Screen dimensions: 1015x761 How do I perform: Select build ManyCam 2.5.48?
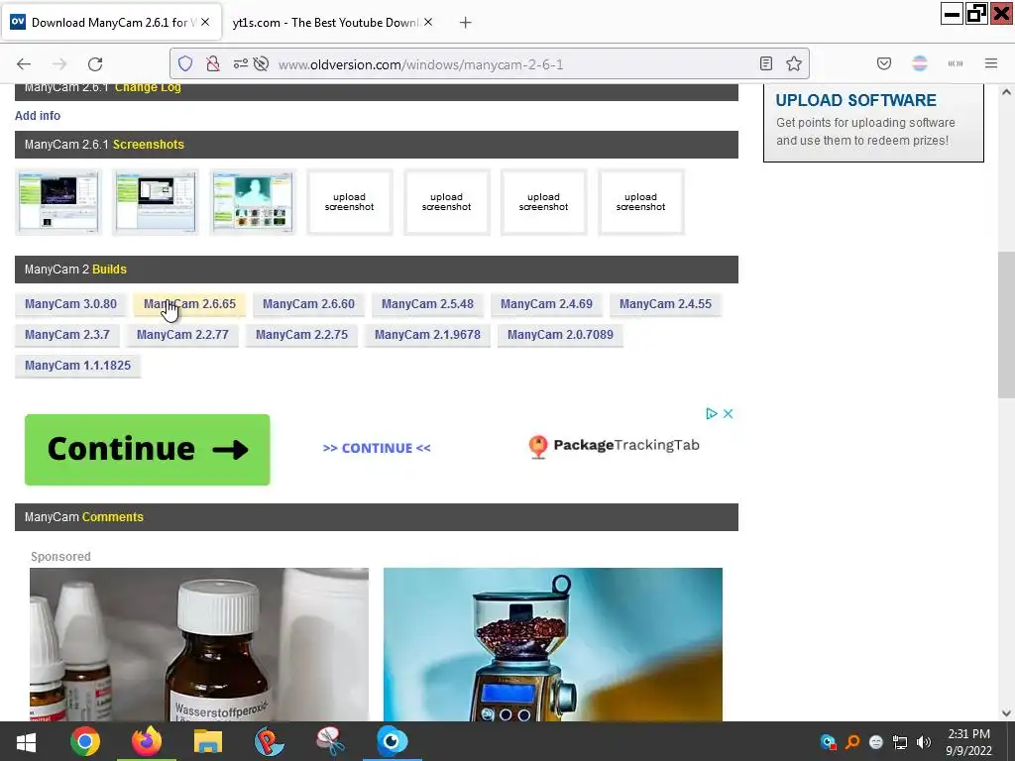point(427,304)
